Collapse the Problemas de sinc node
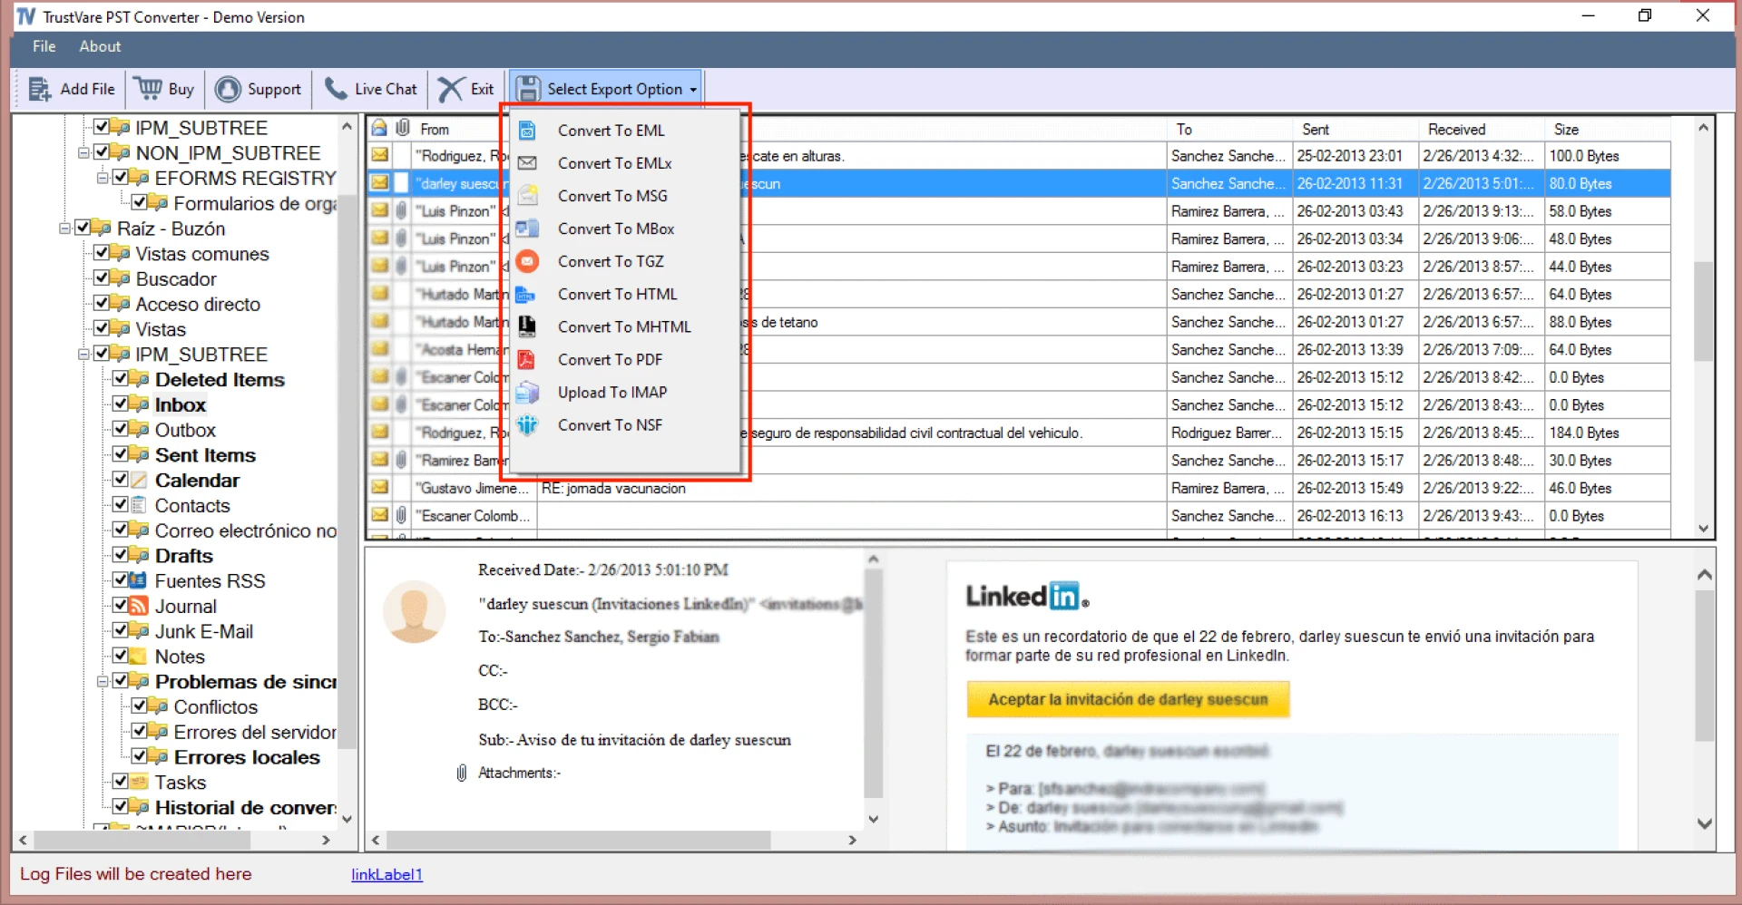Screen dimensions: 1742x905 pyautogui.click(x=101, y=682)
